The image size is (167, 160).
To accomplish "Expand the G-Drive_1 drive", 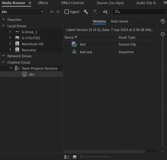I will click(x=10, y=32).
